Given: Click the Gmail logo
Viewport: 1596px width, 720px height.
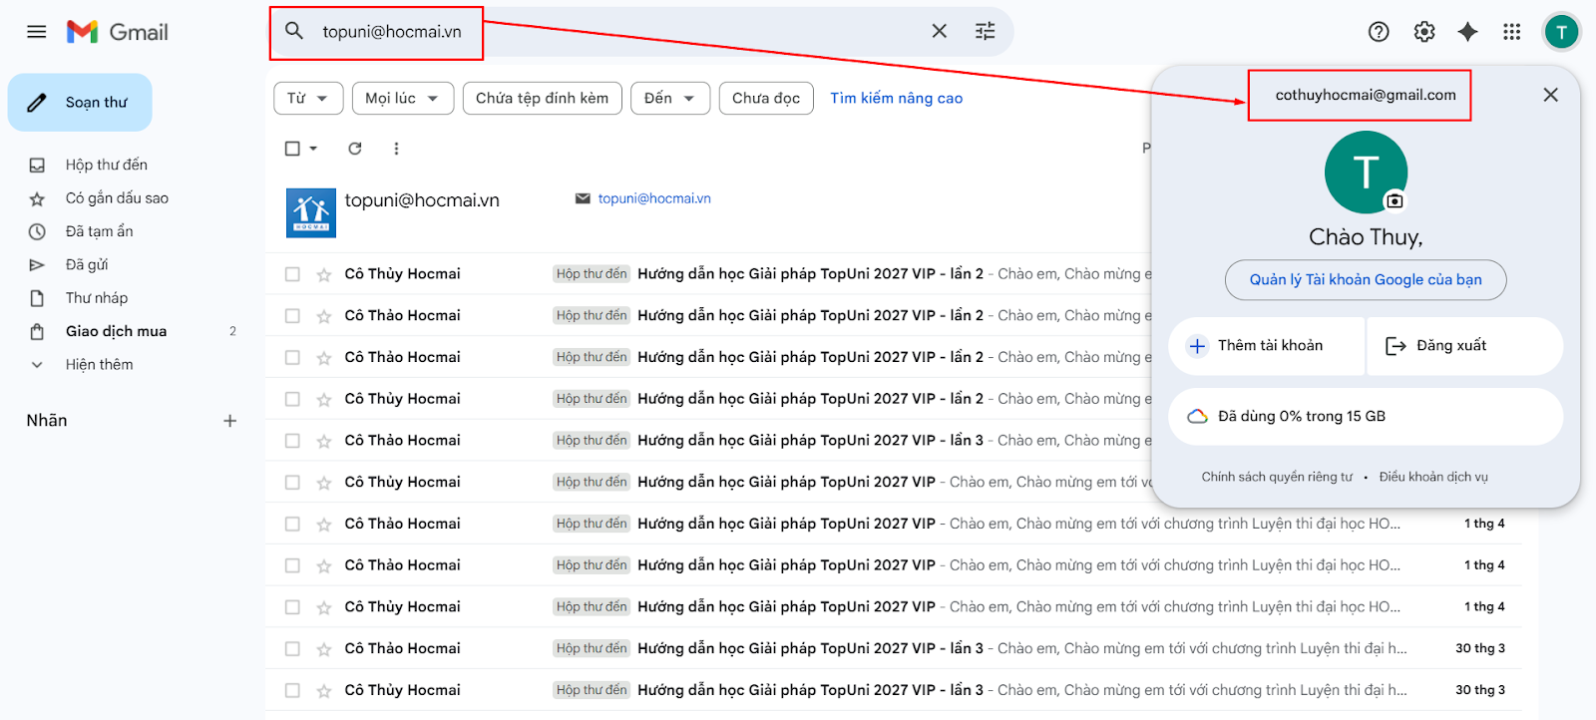Looking at the screenshot, I should tap(118, 32).
